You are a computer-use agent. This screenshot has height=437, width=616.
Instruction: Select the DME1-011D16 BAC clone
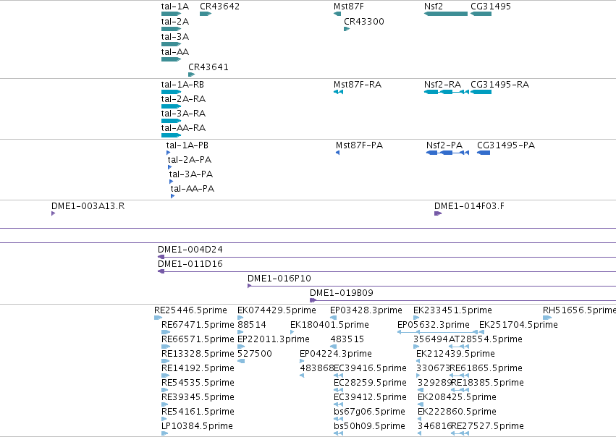coord(387,272)
